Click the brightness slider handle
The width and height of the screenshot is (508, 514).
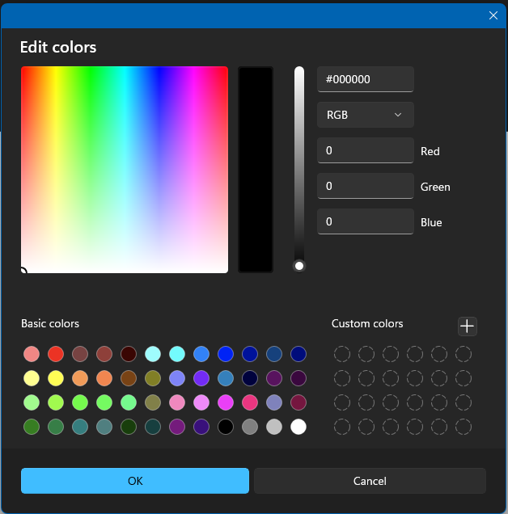[299, 266]
